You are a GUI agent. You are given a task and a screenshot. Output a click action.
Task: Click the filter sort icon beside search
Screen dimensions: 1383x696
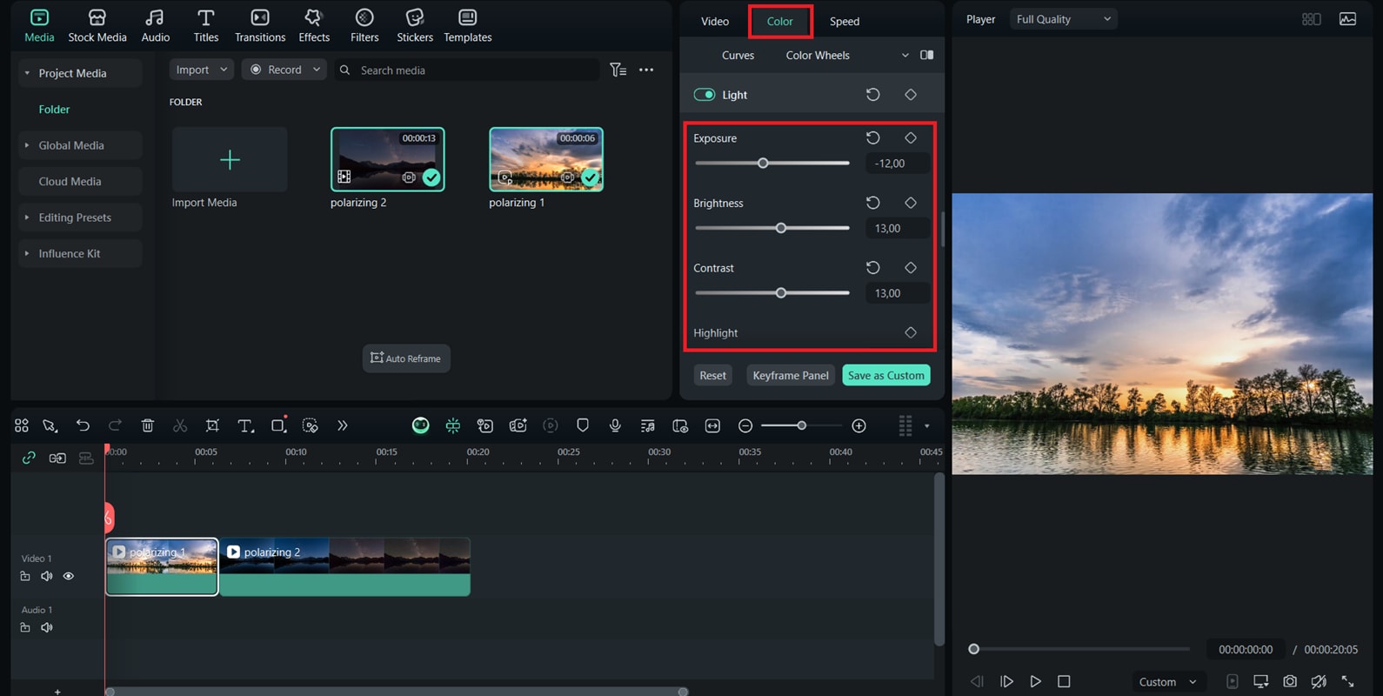pyautogui.click(x=618, y=70)
